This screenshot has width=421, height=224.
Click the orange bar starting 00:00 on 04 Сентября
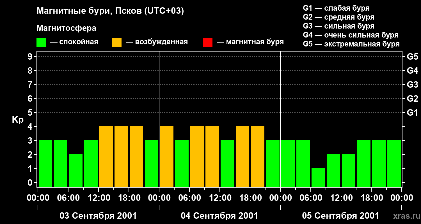pyautogui.click(x=167, y=157)
